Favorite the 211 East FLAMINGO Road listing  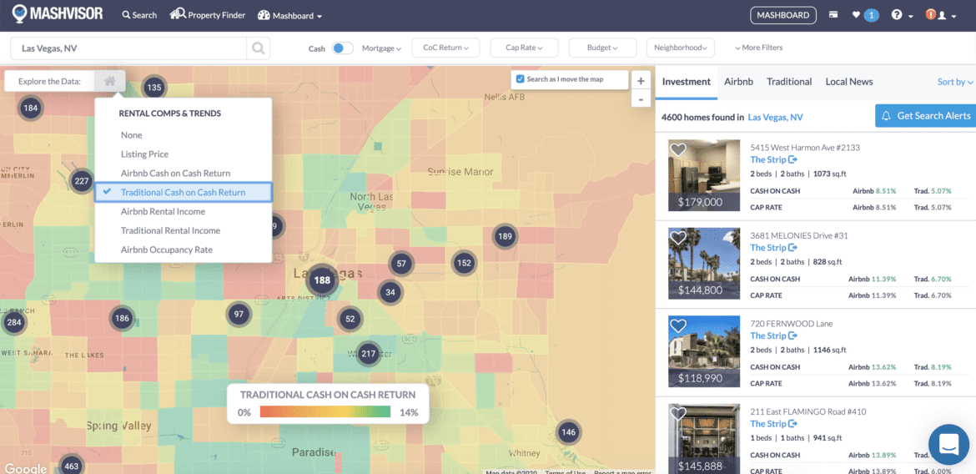(x=678, y=414)
